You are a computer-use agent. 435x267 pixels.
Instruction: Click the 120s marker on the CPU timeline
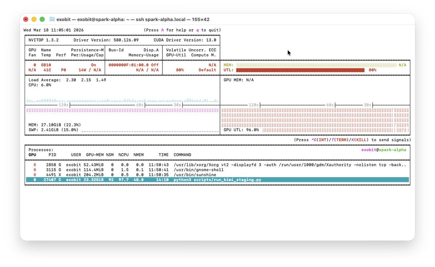(x=63, y=105)
